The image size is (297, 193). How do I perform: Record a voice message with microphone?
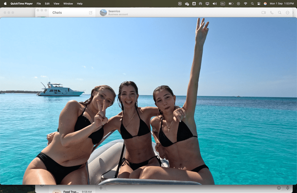(287, 188)
